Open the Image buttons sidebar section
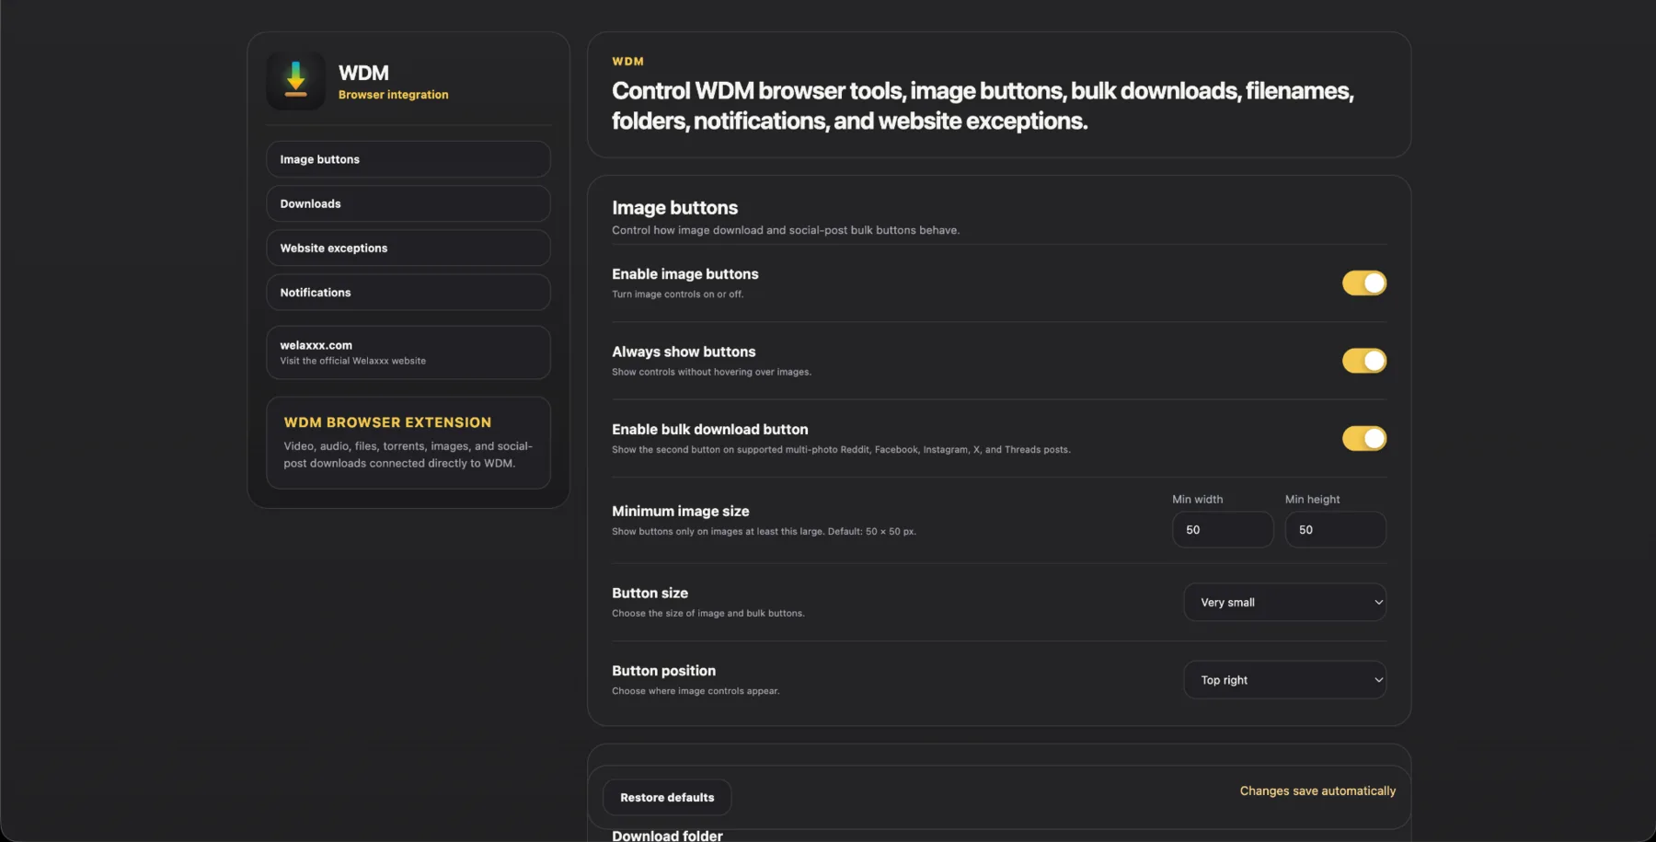1656x842 pixels. 408,159
